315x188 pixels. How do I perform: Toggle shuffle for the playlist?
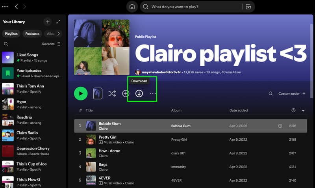click(x=112, y=93)
